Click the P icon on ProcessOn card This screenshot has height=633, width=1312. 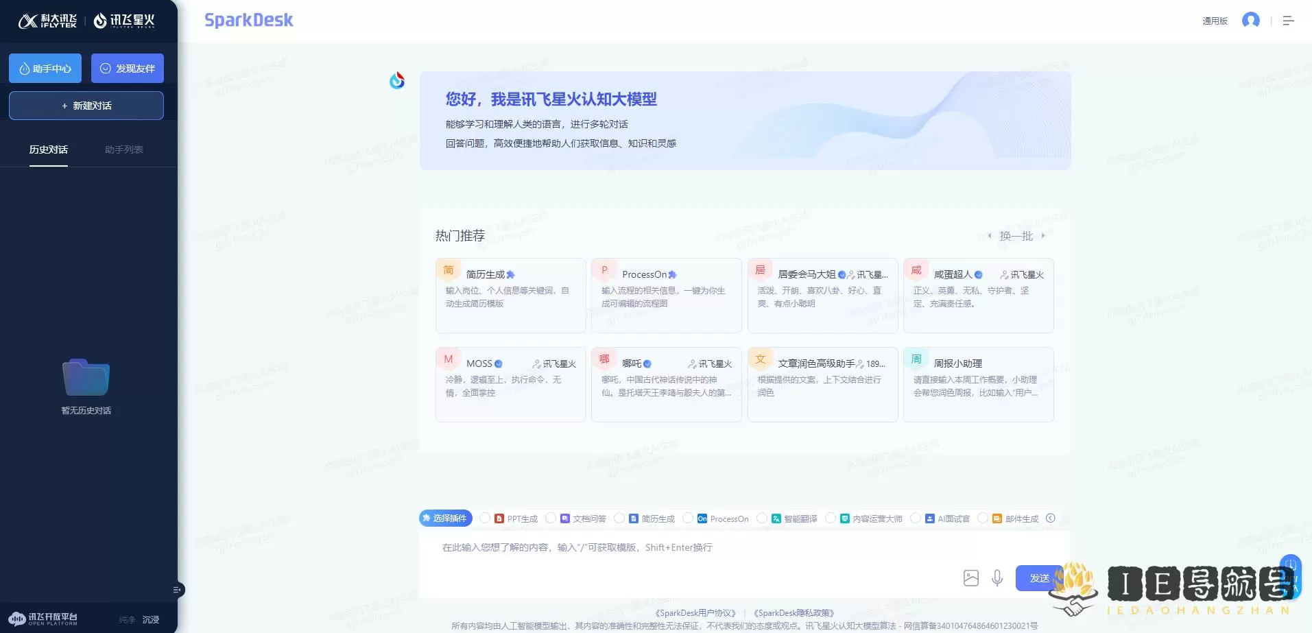[604, 270]
